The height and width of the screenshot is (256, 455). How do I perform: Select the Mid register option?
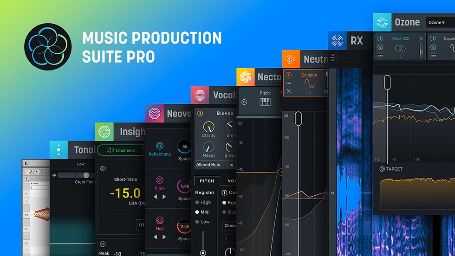[202, 212]
